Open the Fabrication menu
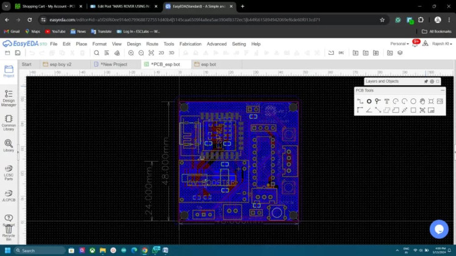456x256 pixels. click(190, 44)
